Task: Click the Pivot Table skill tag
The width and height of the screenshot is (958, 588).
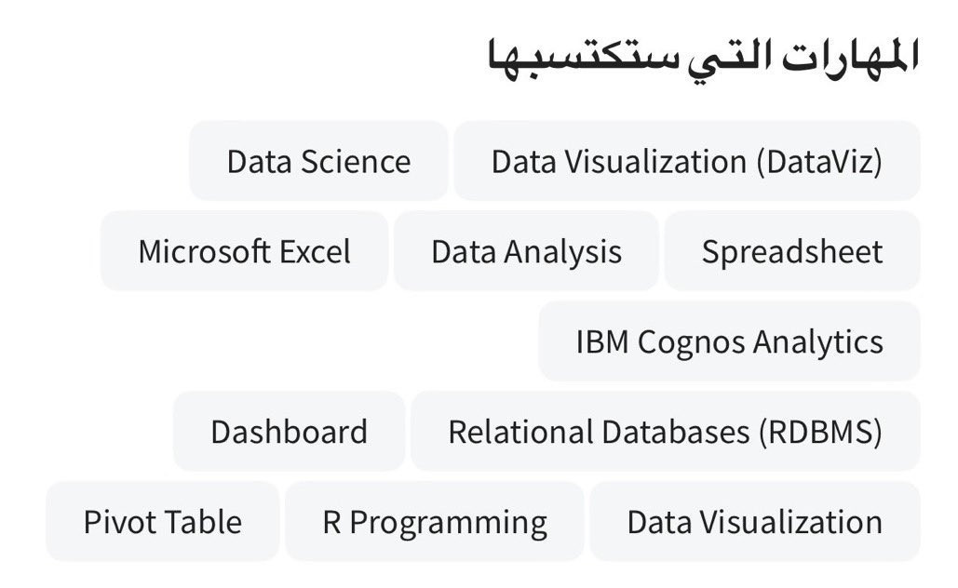Action: point(163,521)
